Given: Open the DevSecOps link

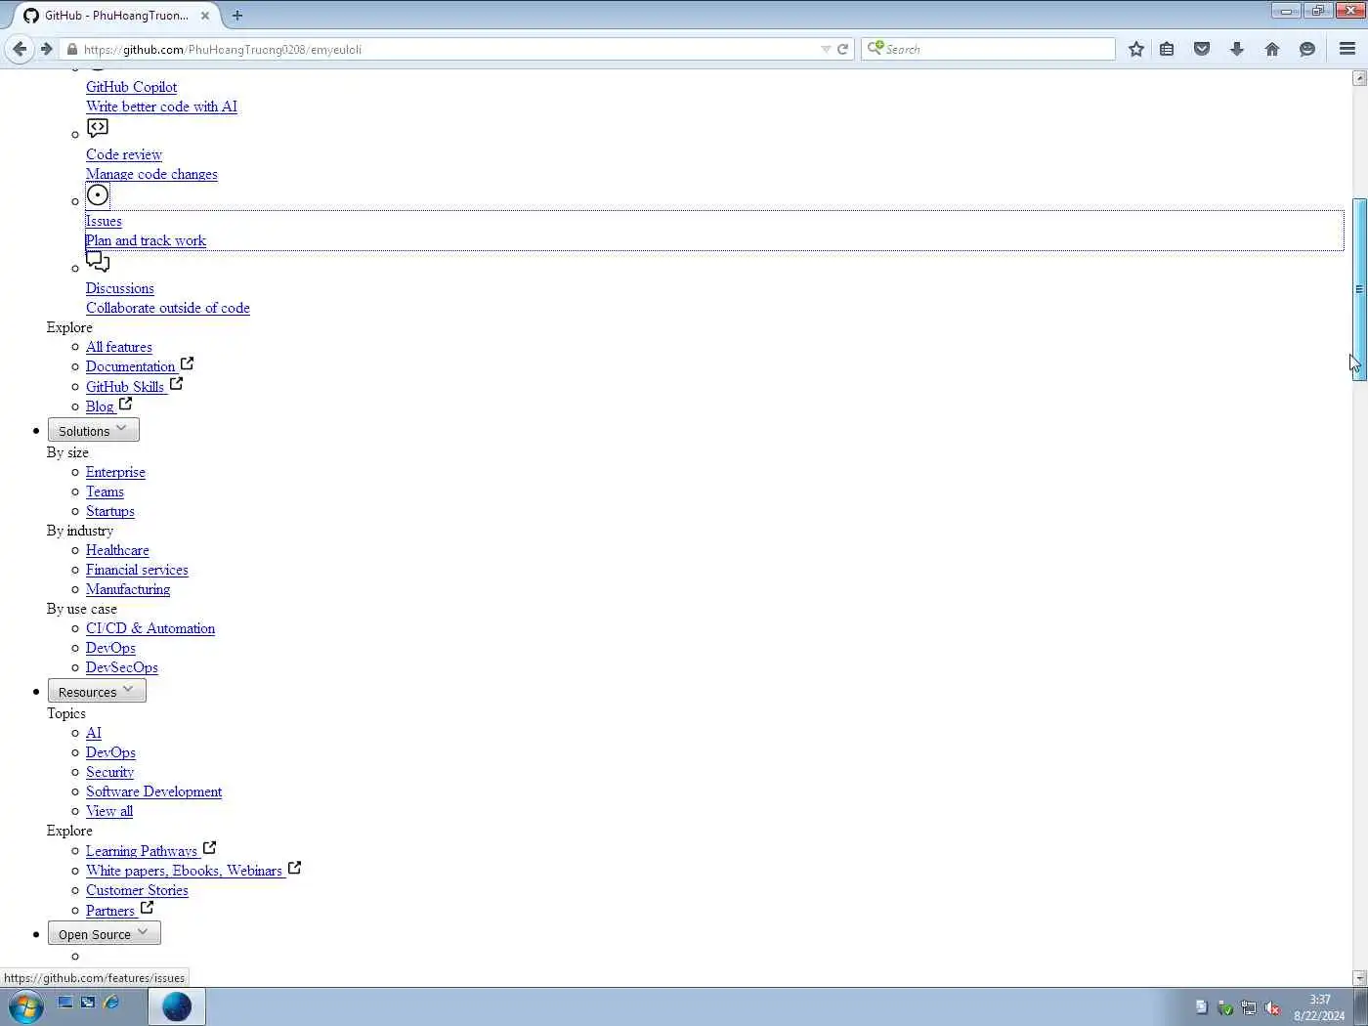Looking at the screenshot, I should pyautogui.click(x=121, y=667).
